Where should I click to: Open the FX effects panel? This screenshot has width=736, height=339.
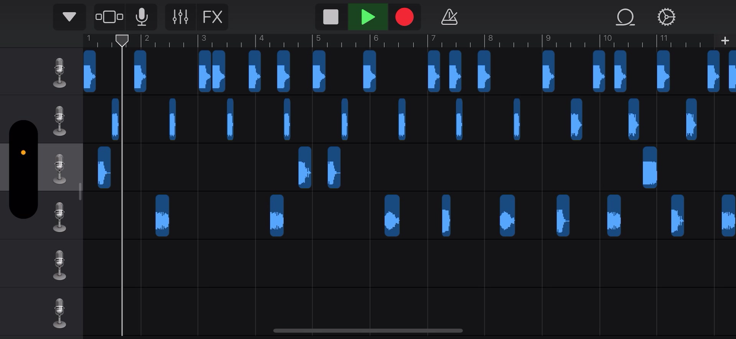pyautogui.click(x=212, y=17)
